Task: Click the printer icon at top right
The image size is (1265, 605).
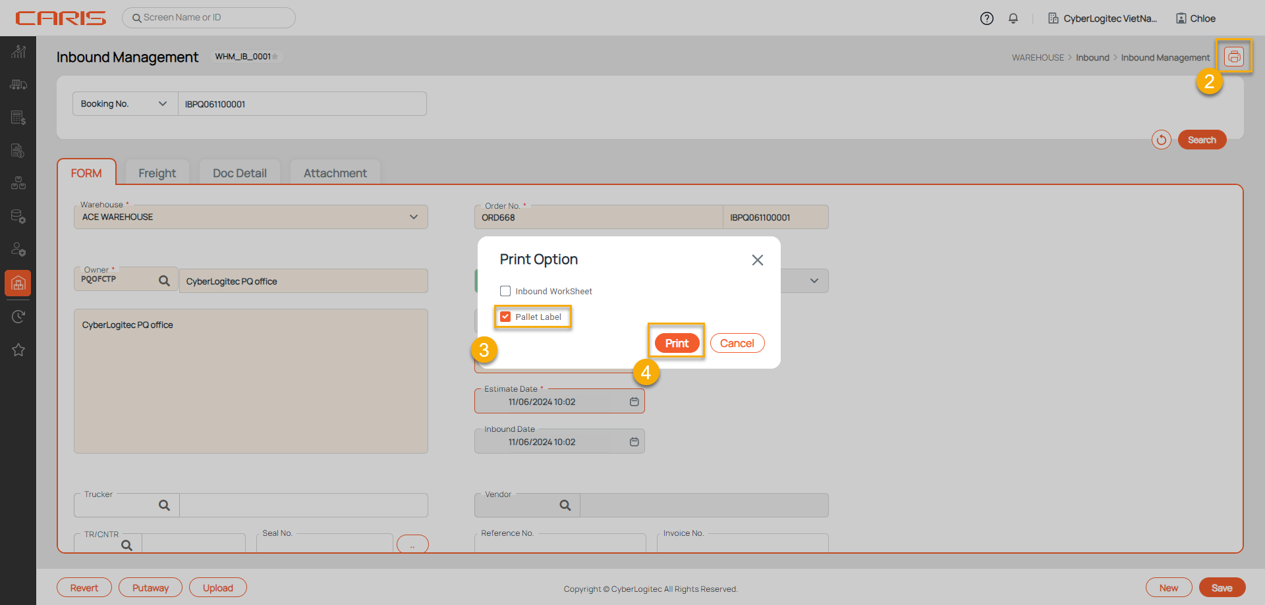Action: click(x=1233, y=57)
